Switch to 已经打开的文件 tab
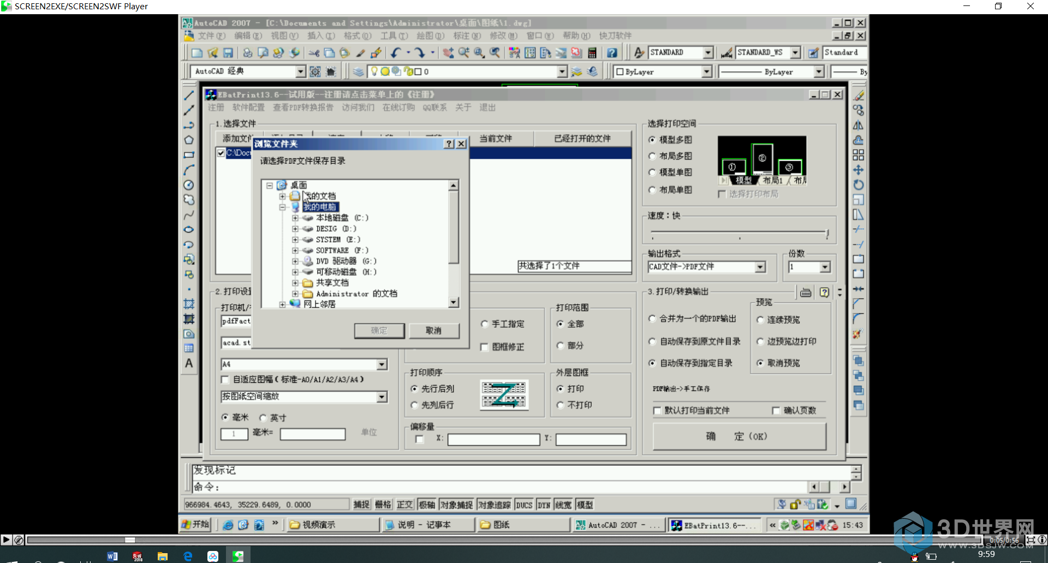Screen dimensions: 1048x563 click(x=582, y=139)
